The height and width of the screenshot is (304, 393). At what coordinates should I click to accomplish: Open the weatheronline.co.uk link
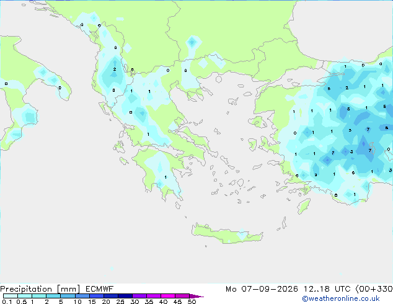(x=341, y=298)
